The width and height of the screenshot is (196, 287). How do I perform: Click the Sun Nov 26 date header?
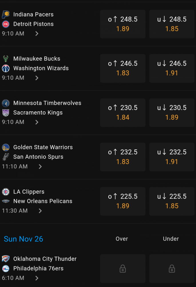23,239
